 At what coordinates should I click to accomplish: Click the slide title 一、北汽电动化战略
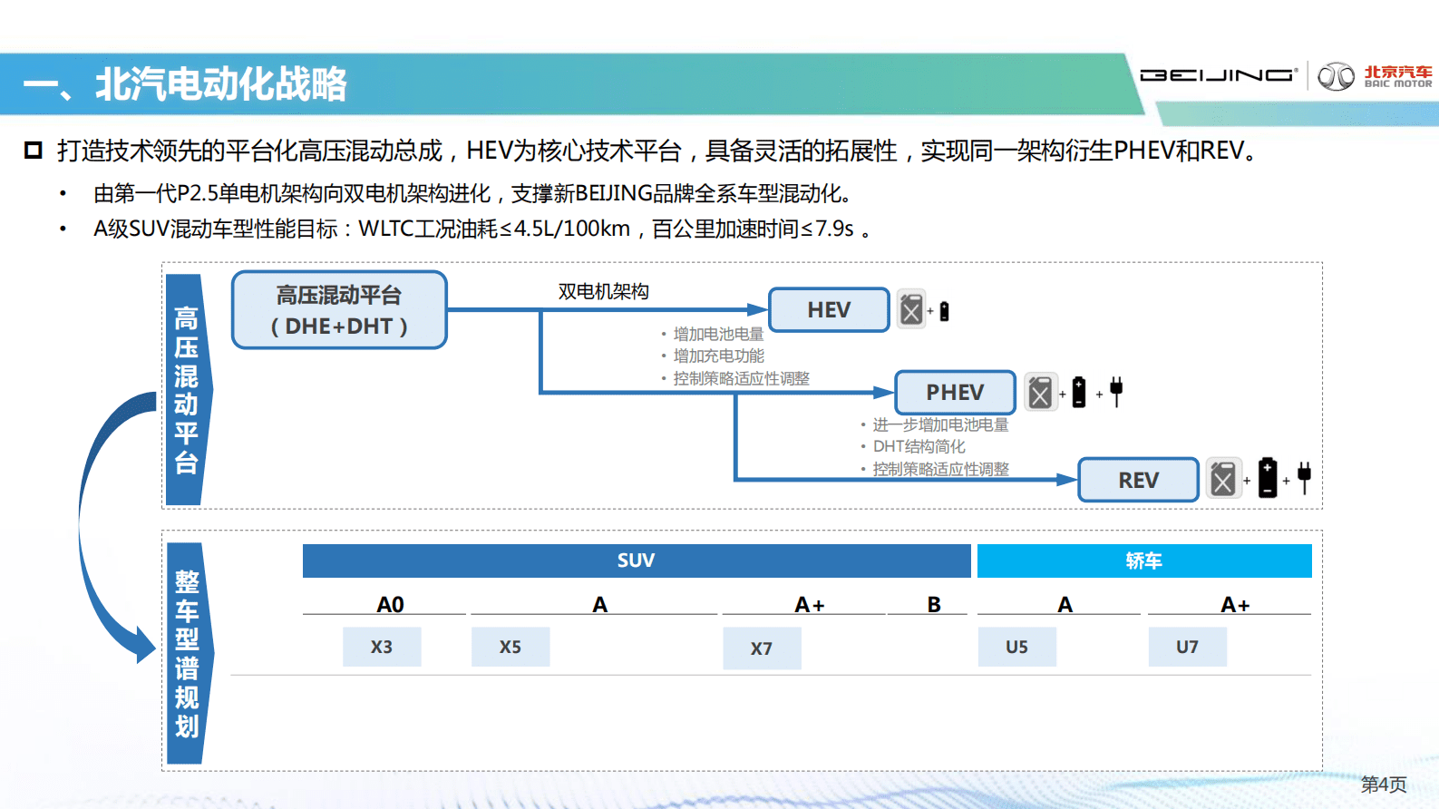[185, 84]
